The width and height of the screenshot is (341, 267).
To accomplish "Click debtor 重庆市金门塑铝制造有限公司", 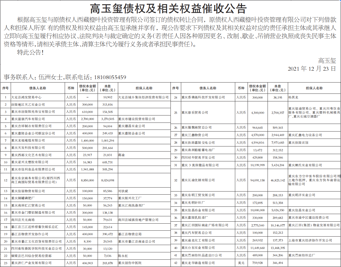I will [x=33, y=213].
